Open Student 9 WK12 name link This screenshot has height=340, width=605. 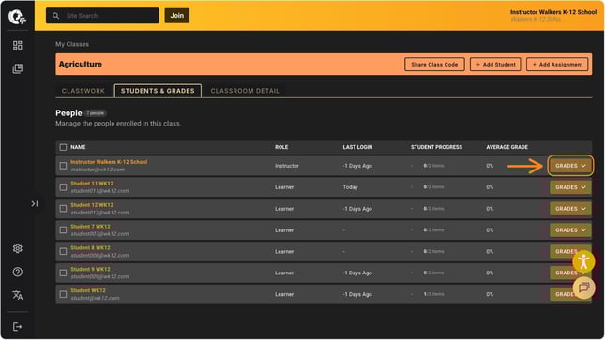(x=90, y=269)
